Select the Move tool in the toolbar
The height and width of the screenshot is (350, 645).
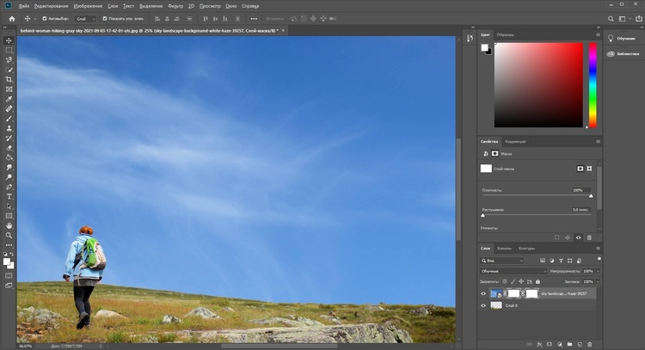tap(9, 40)
